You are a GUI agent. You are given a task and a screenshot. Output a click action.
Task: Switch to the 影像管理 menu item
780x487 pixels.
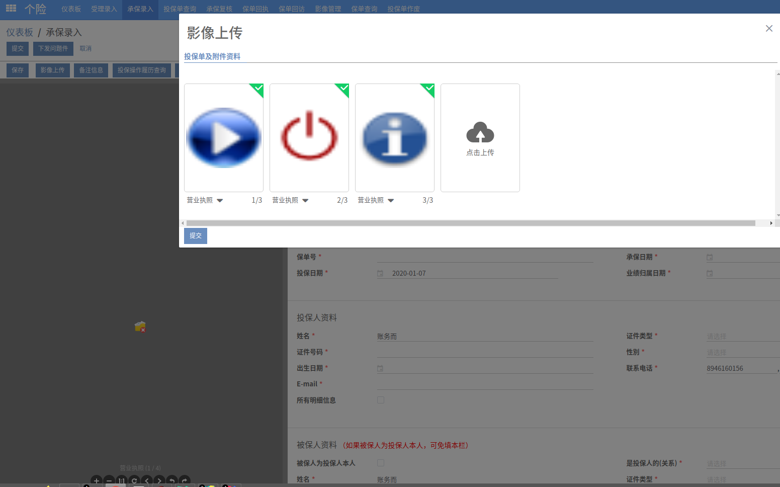(x=328, y=9)
